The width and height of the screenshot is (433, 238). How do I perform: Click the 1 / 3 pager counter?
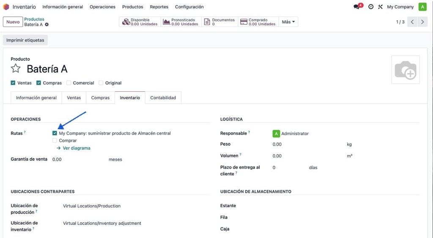[400, 22]
